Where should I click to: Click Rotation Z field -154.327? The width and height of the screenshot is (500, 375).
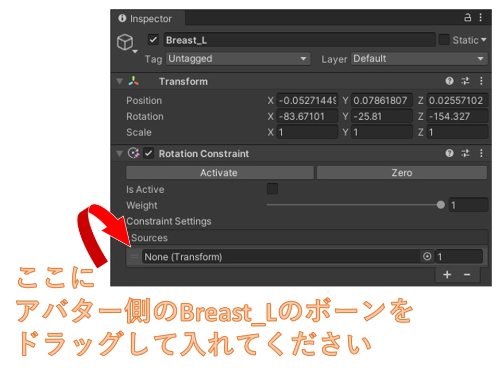[x=457, y=116]
